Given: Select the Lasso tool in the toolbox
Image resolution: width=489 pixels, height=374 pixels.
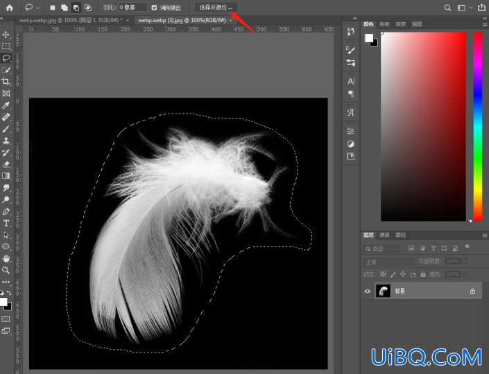Looking at the screenshot, I should coord(6,58).
